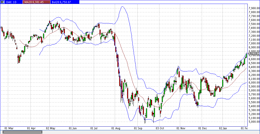The width and height of the screenshot is (260, 134).
Task: Click the 02 May date label
Action: pos(51,128)
